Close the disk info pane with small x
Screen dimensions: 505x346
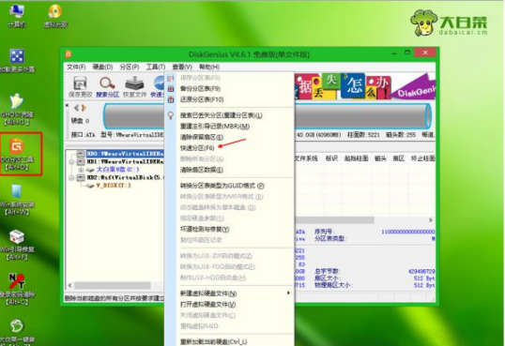pyautogui.click(x=67, y=105)
